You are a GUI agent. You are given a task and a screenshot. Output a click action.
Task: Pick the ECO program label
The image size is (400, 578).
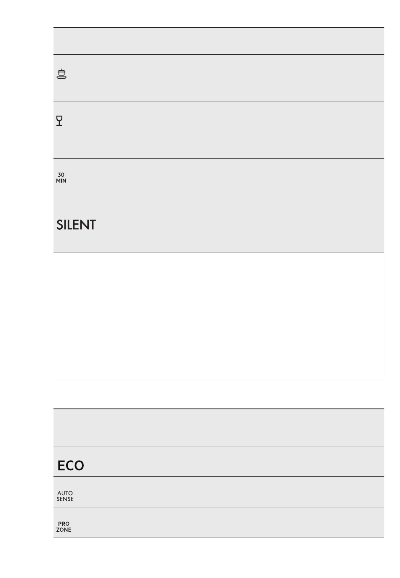pyautogui.click(x=71, y=466)
